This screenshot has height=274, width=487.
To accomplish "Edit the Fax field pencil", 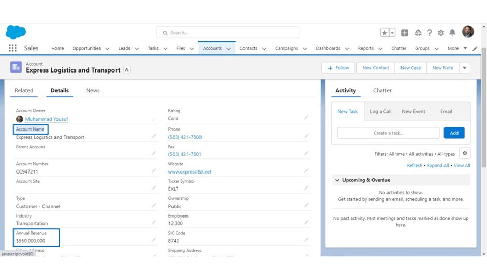I will click(306, 153).
